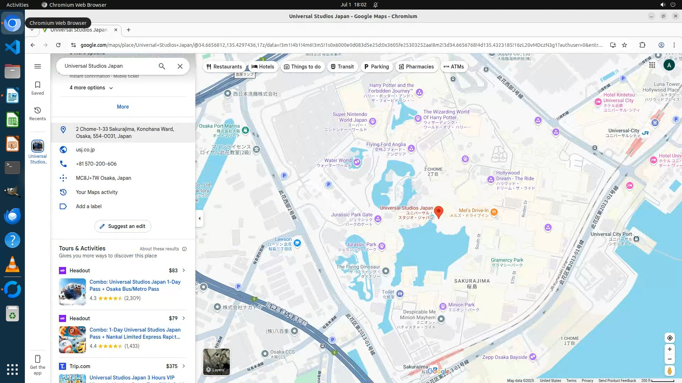The image size is (682, 383).
Task: Click the Suggest an edit button
Action: pos(123,226)
